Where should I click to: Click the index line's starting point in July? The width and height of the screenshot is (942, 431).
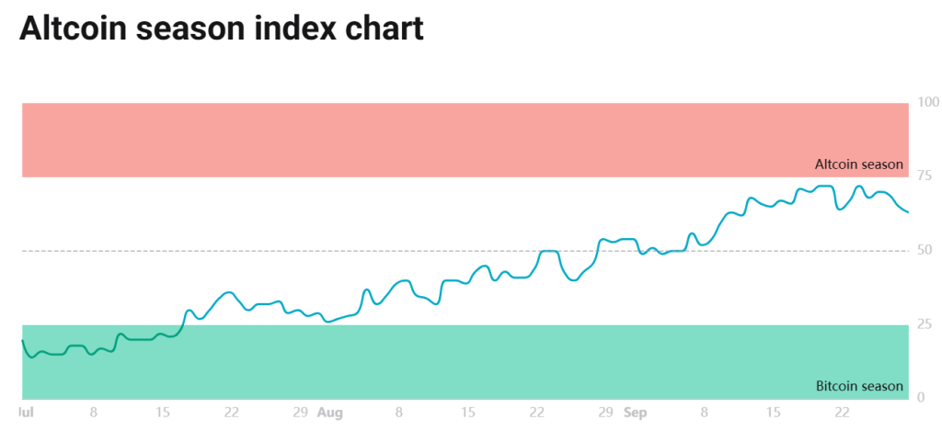point(23,341)
